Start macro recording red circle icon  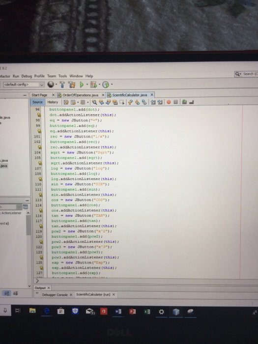pos(169,102)
